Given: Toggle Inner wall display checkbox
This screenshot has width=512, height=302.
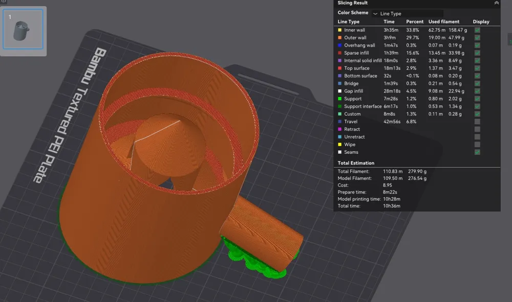Looking at the screenshot, I should 477,30.
